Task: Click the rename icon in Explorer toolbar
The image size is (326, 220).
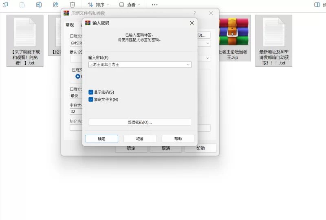Action: click(39, 4)
